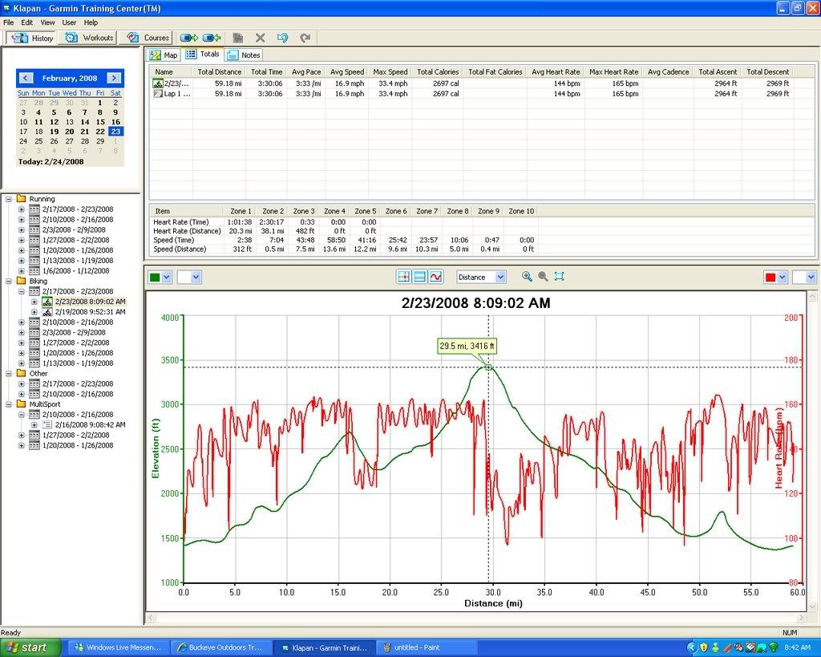Click the Delete X toolbar icon
The width and height of the screenshot is (821, 657).
(261, 38)
